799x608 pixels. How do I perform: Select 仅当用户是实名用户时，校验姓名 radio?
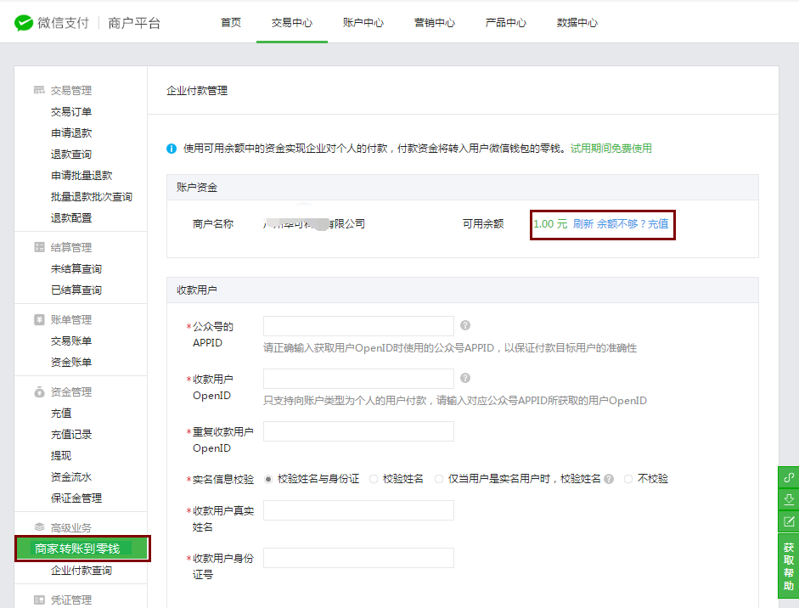439,479
